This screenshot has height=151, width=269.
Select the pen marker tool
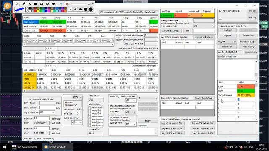[x=24, y=4]
